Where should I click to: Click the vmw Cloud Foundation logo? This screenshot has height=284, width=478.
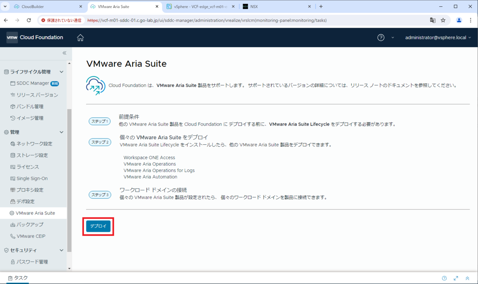pos(35,37)
